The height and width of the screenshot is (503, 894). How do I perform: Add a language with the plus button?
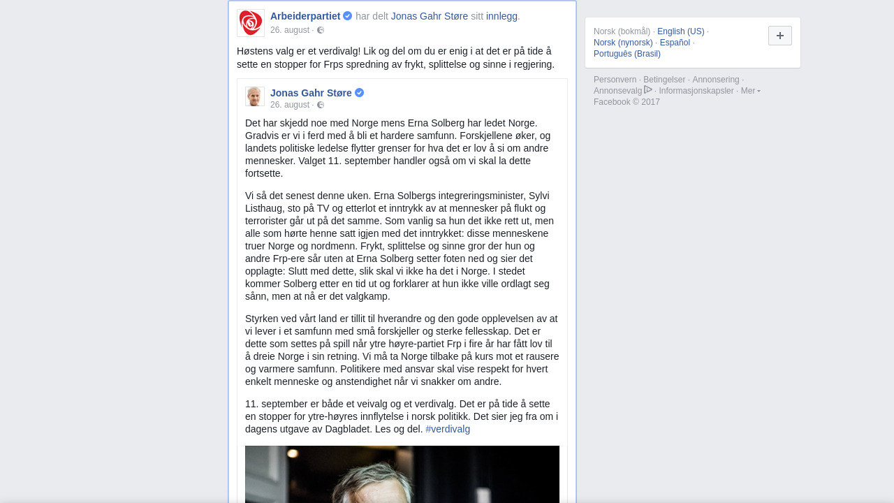click(780, 36)
